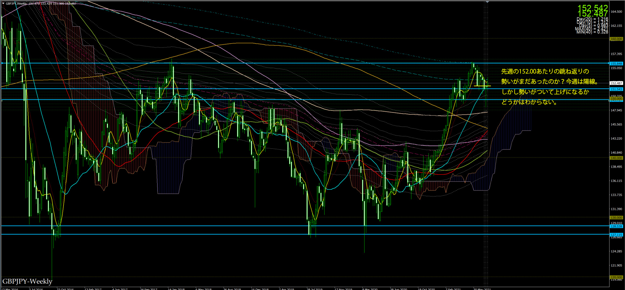Image resolution: width=625 pixels, height=290 pixels.
Task: Click the 157.395 price axis label
Action: [x=616, y=54]
